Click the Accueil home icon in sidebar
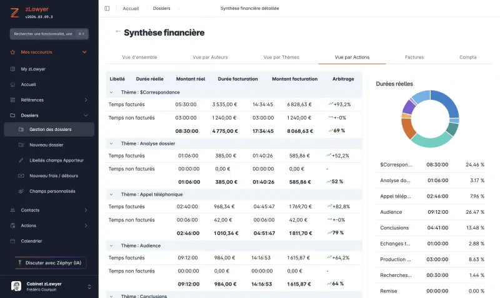 (x=12, y=85)
